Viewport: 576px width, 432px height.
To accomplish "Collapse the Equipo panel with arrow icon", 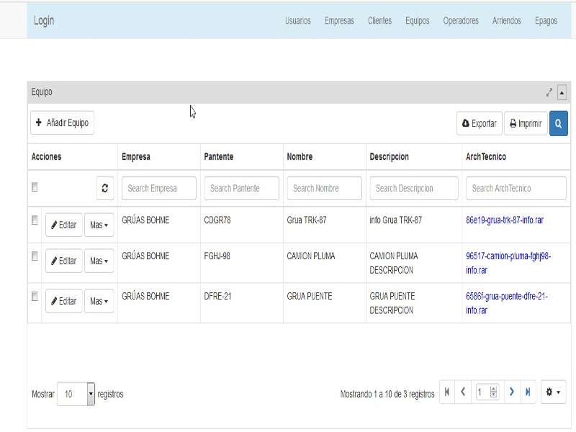I will coord(562,92).
